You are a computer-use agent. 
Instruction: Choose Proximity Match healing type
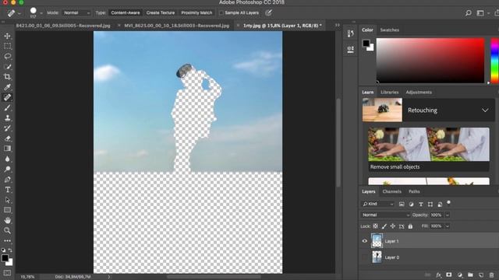tap(196, 12)
